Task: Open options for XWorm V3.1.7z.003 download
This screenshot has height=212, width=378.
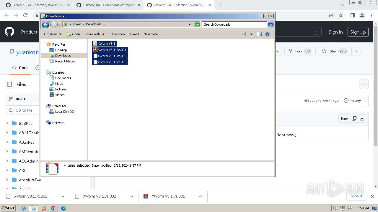Action: click(x=63, y=196)
